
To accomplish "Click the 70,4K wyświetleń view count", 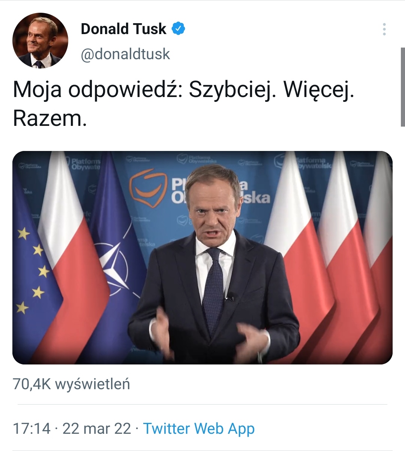I will click(x=71, y=384).
